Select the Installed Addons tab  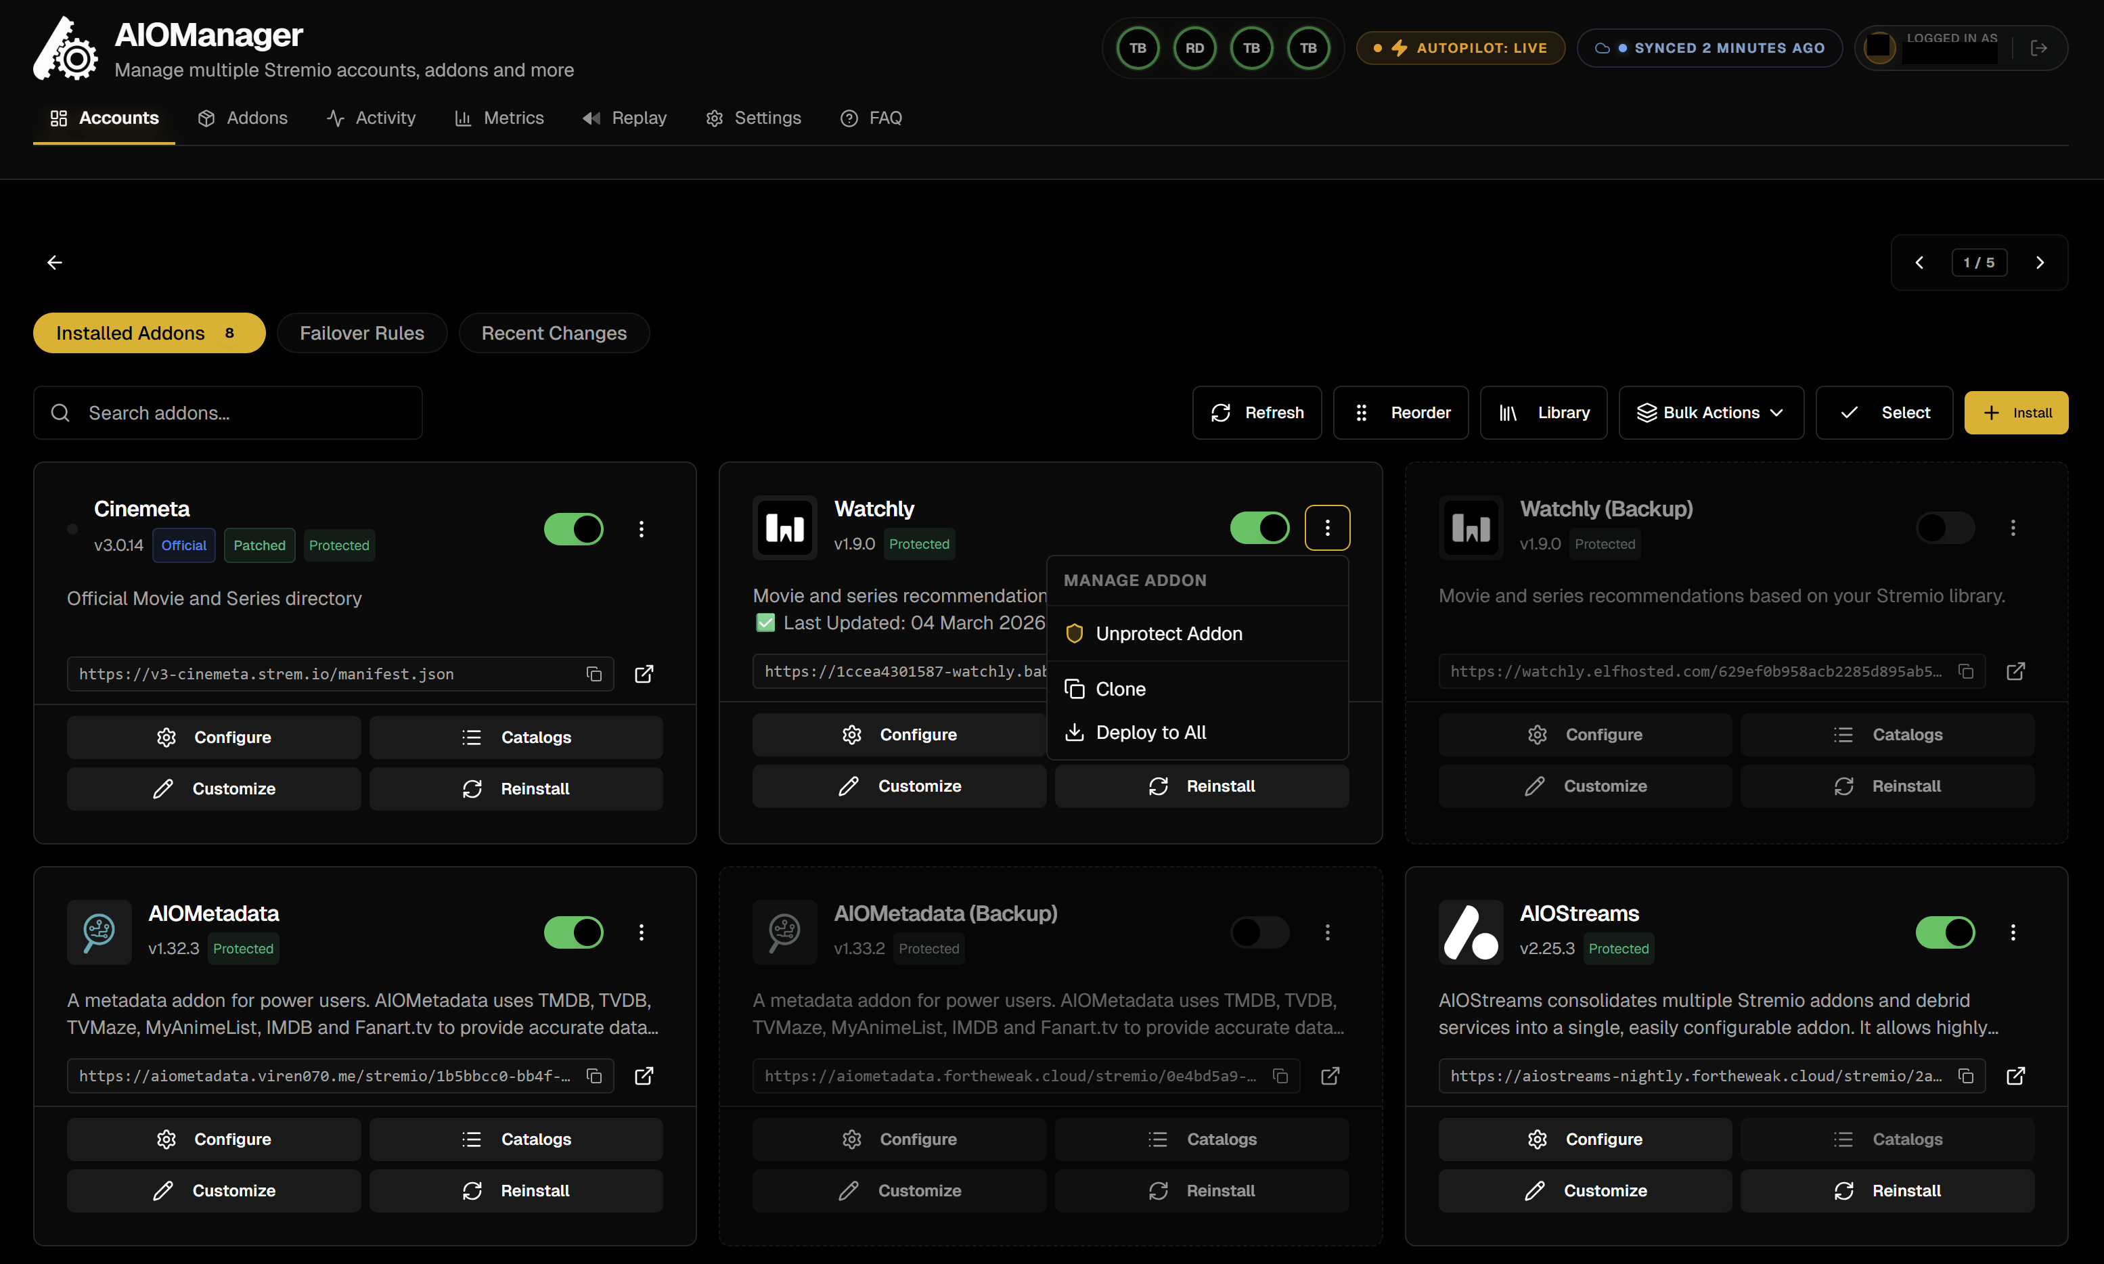click(149, 333)
